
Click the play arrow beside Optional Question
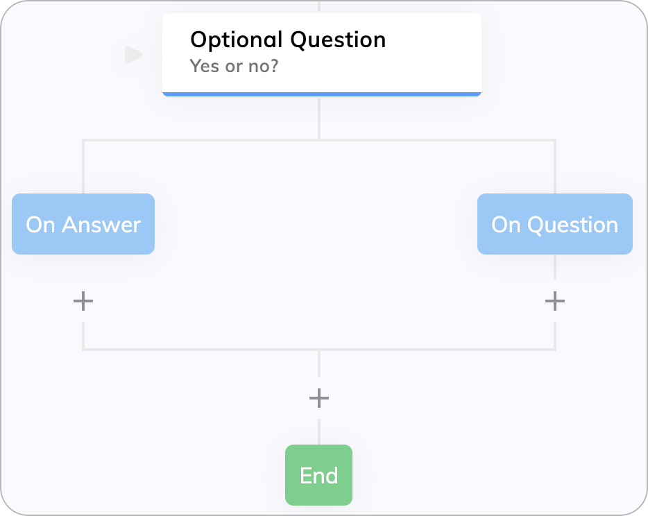tap(133, 55)
